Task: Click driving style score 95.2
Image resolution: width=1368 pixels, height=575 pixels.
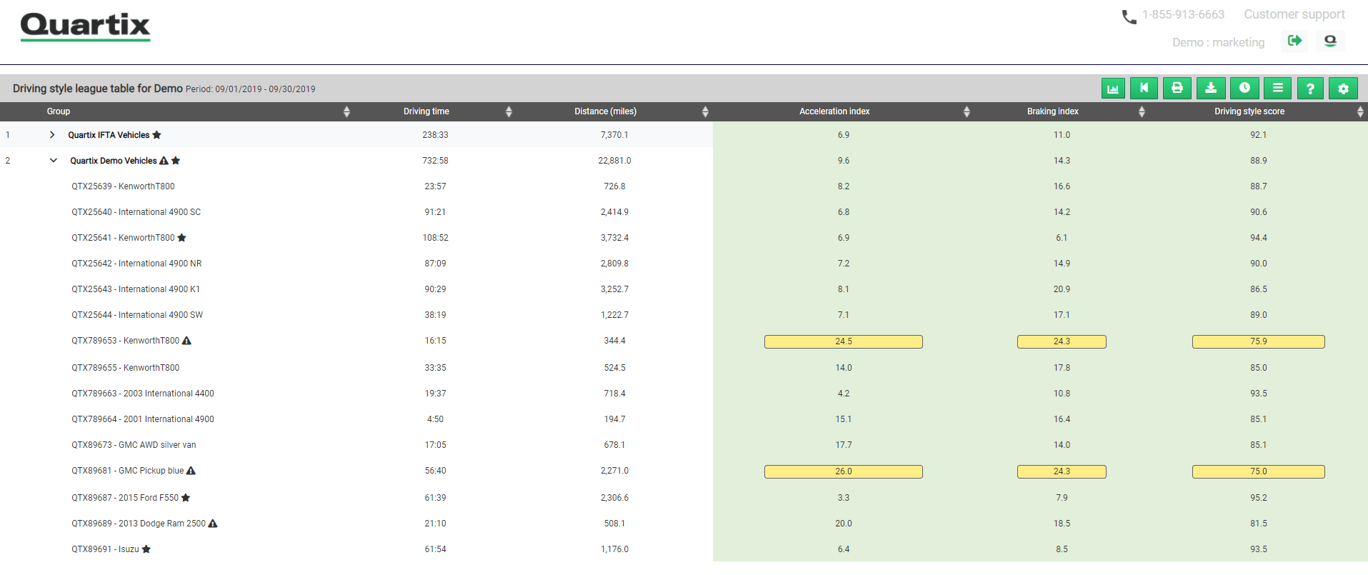Action: pyautogui.click(x=1259, y=498)
